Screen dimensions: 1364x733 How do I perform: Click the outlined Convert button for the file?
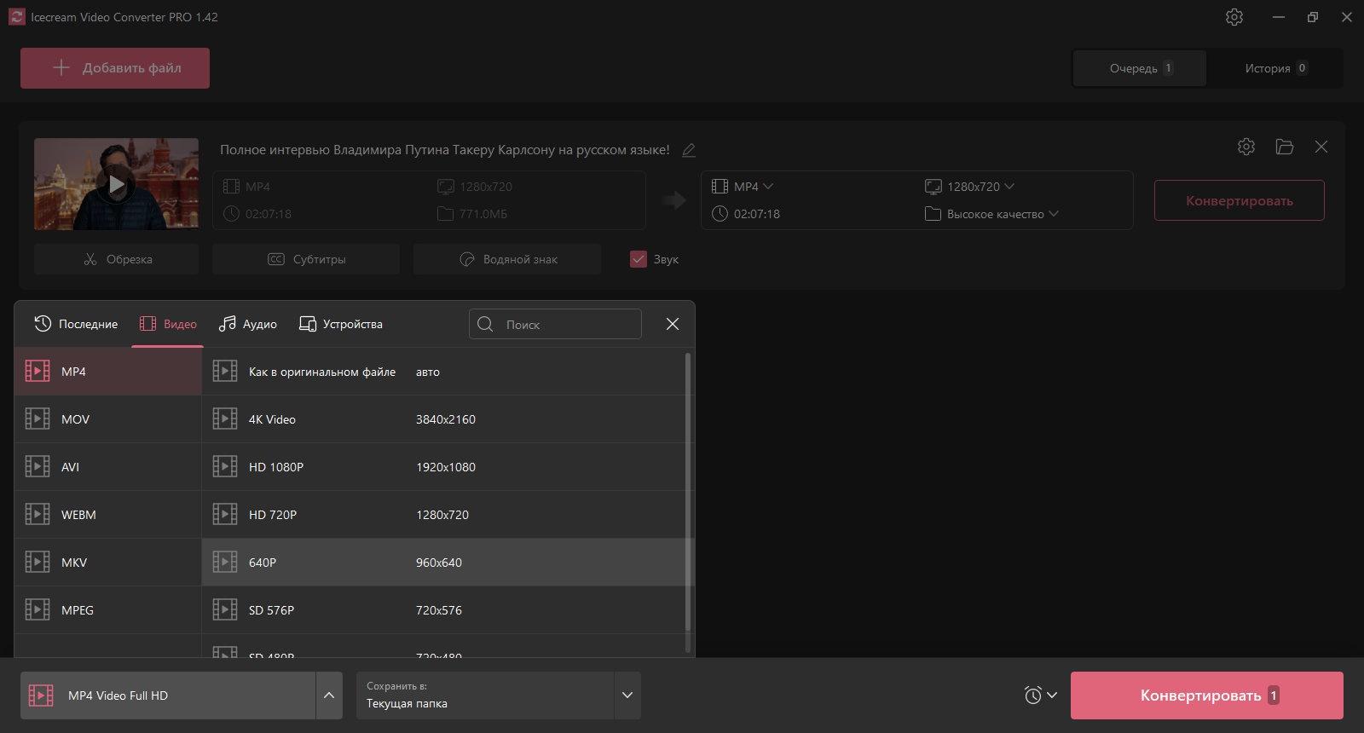[x=1239, y=201]
